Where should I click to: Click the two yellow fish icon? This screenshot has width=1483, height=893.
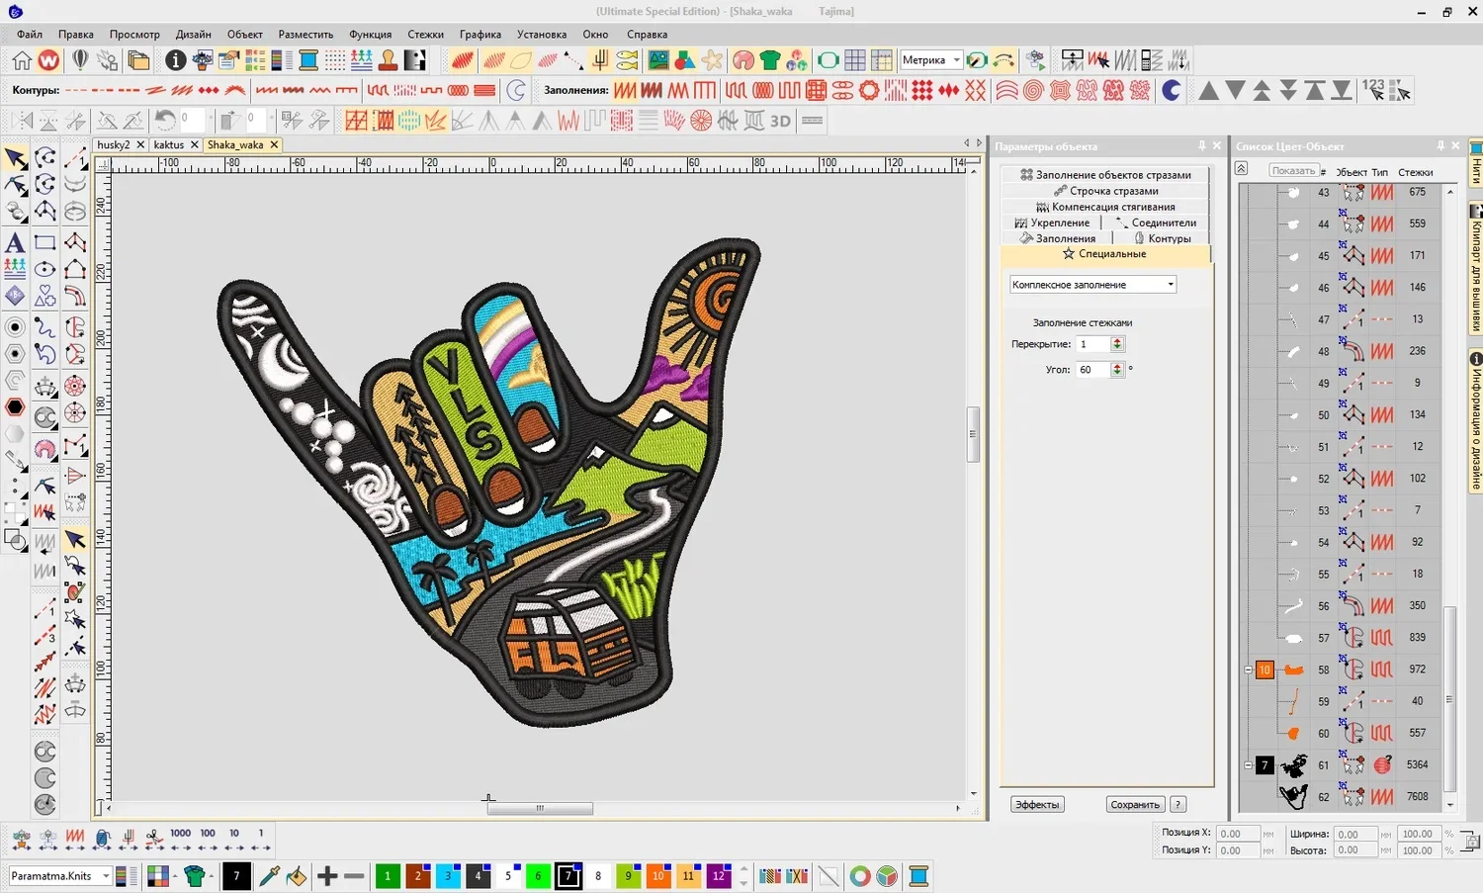[x=627, y=60]
